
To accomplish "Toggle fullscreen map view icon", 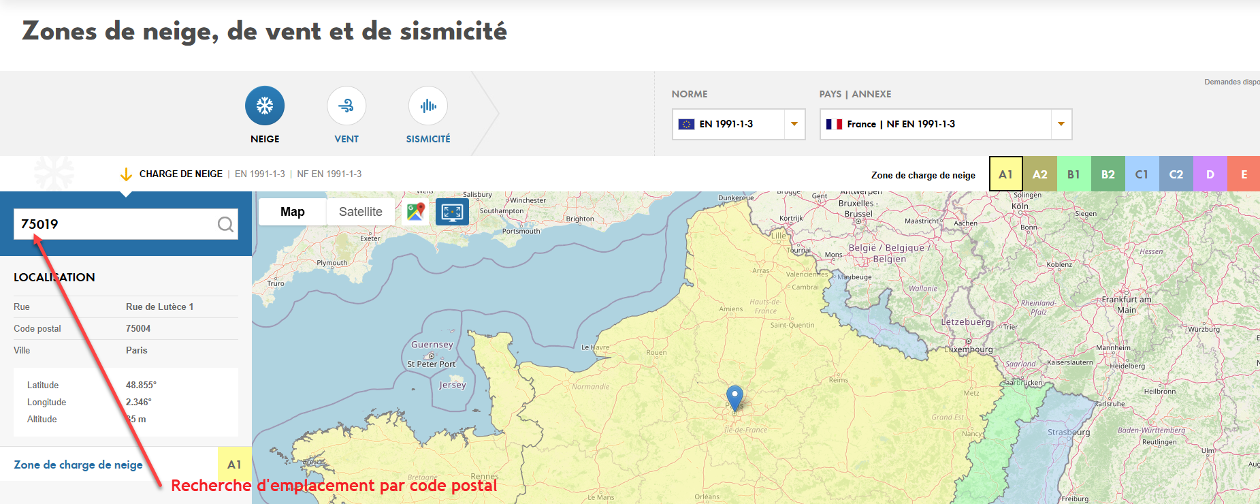I will 452,212.
